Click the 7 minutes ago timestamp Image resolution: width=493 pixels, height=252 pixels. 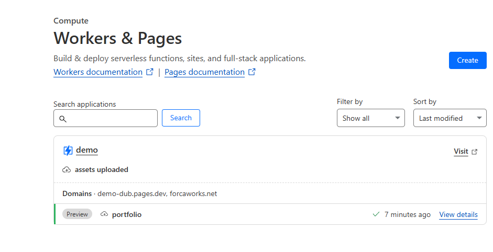point(408,214)
